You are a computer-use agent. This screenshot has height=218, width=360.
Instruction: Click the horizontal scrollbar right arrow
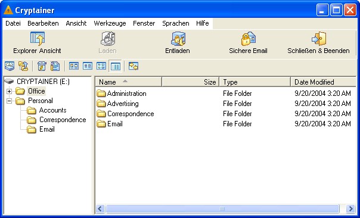(x=351, y=209)
